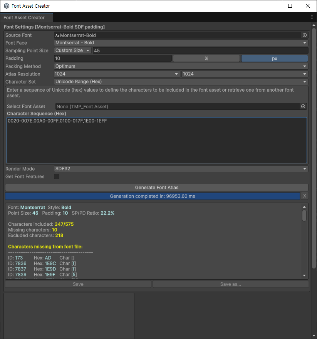317x339 pixels.
Task: Switch padding unit to percent
Action: (x=206, y=59)
